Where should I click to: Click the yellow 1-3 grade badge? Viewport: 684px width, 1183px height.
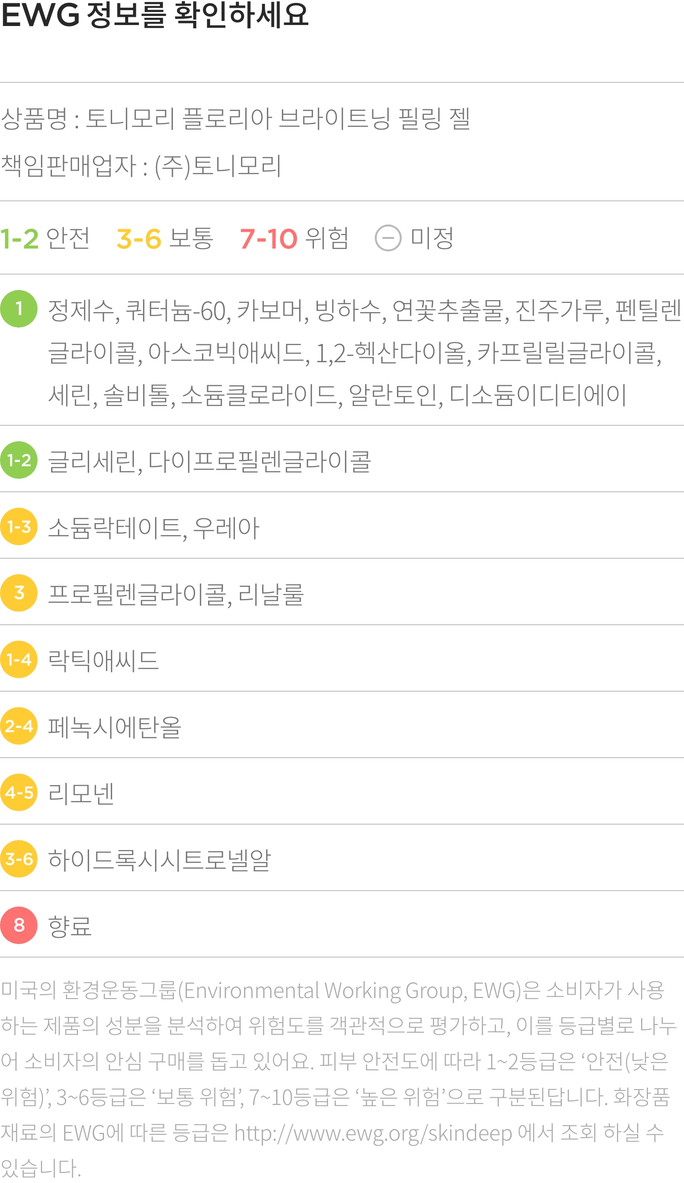pos(19,526)
